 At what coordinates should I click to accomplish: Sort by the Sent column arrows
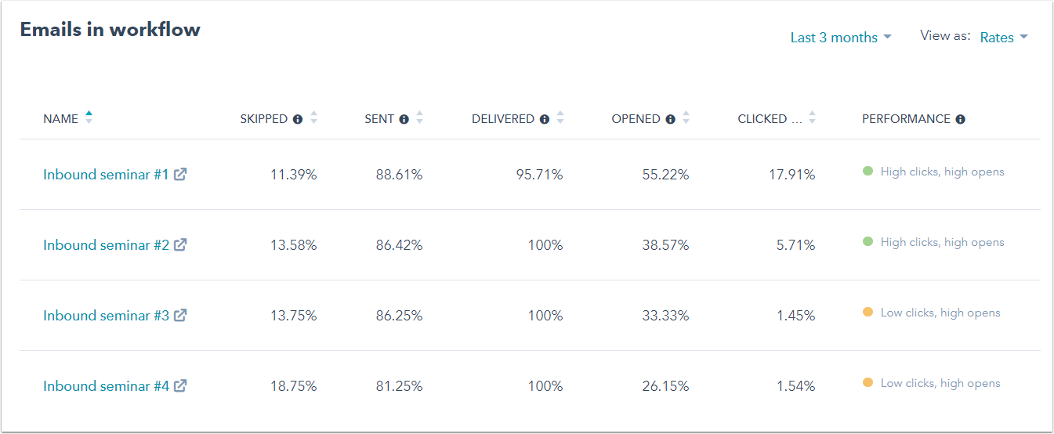[419, 118]
